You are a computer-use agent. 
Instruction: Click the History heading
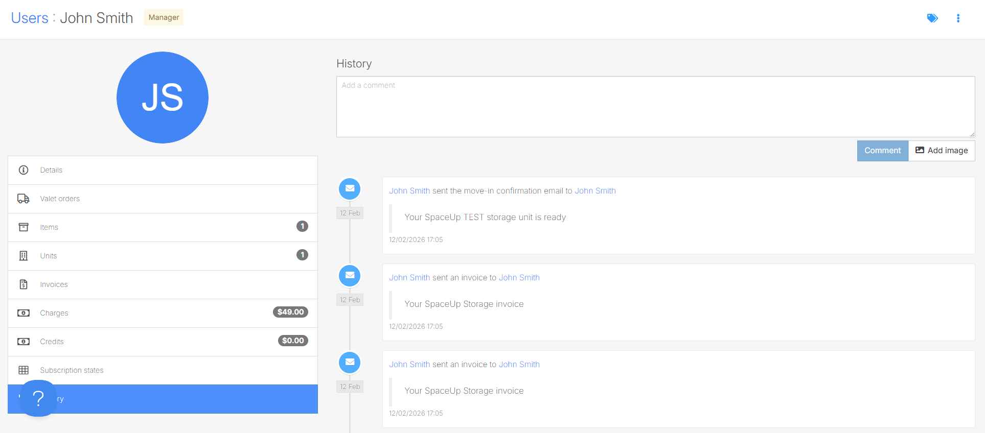click(x=354, y=64)
